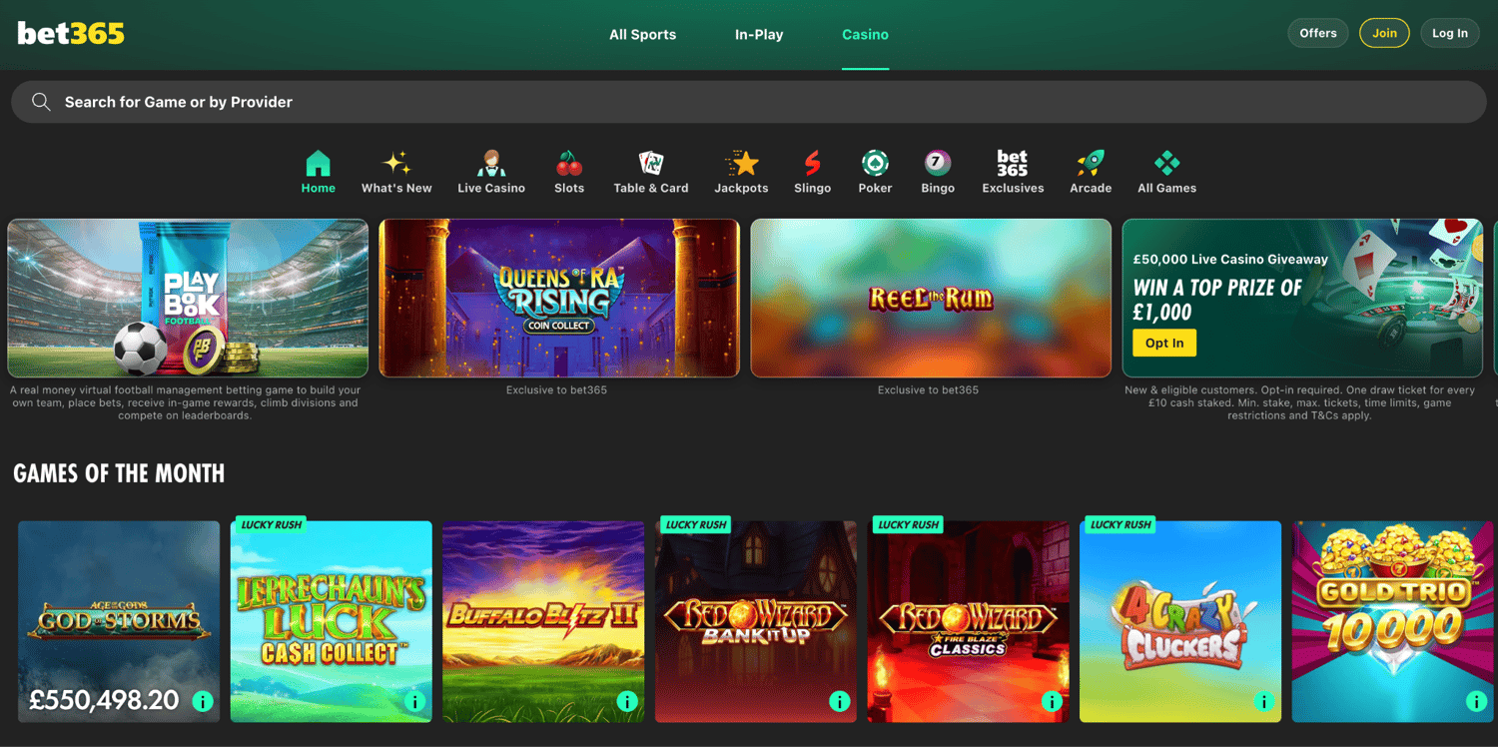Show info for Red Wizard Fire Blaze Classics
Image resolution: width=1498 pixels, height=747 pixels.
point(1052,701)
